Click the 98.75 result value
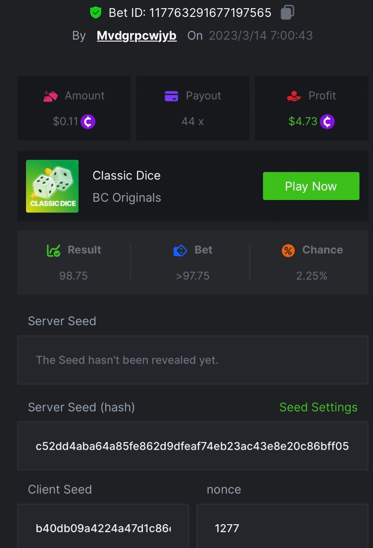 coord(74,276)
